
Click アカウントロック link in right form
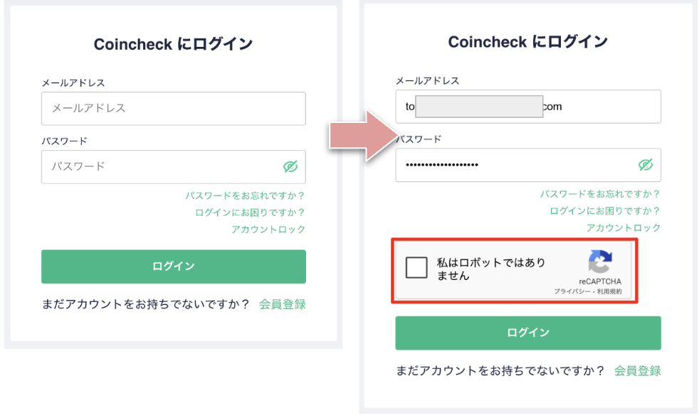point(624,227)
